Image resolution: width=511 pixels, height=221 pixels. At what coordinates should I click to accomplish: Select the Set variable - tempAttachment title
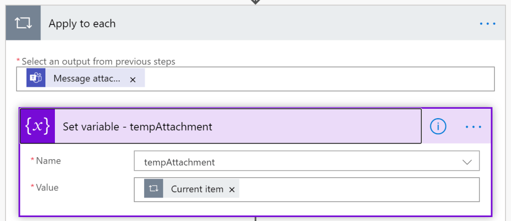137,127
